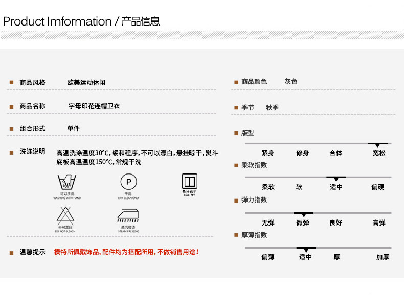Click the 温馨提示 label
Viewport: 404px width, 298px height.
32,252
